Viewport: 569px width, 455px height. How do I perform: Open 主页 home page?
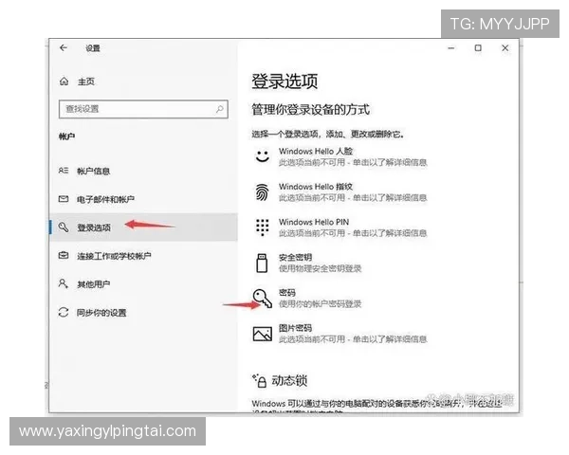click(86, 82)
